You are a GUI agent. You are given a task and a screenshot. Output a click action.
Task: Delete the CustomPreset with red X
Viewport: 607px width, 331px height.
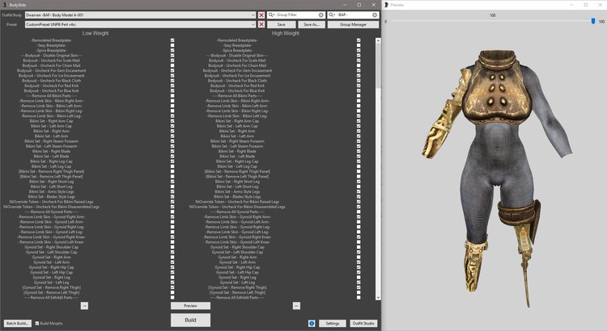261,24
